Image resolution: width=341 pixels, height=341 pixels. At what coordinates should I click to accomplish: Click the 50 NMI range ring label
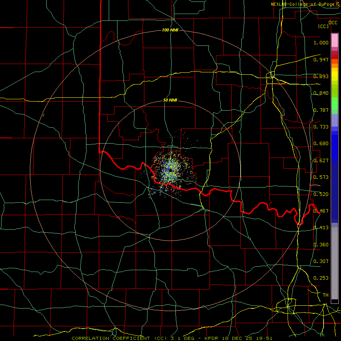(170, 100)
